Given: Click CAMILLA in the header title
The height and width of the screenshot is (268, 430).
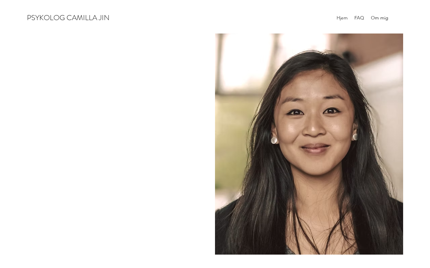Looking at the screenshot, I should click(x=82, y=18).
